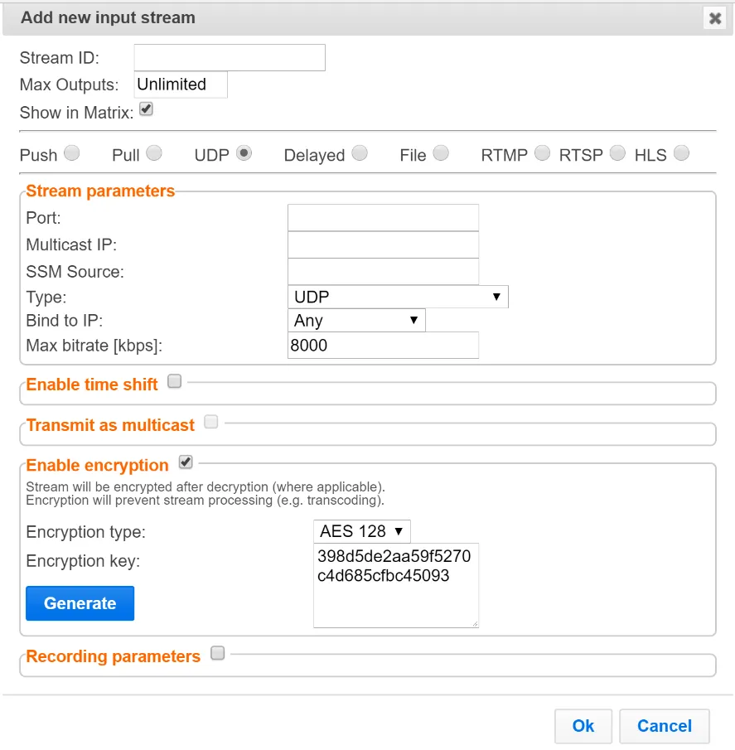Disable the Enable encryption checkbox

point(186,462)
